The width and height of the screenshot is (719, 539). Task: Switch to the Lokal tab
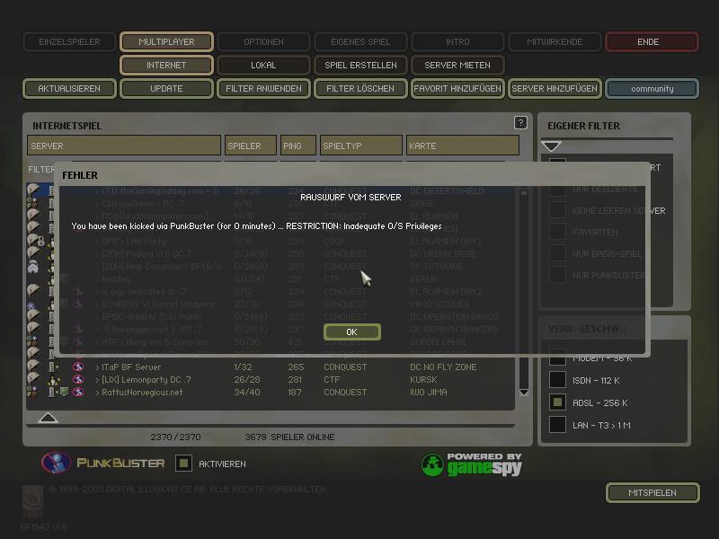[x=263, y=65]
